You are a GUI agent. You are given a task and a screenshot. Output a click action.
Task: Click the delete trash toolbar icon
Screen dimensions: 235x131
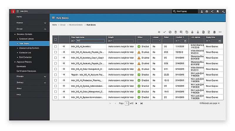pyautogui.click(x=176, y=32)
